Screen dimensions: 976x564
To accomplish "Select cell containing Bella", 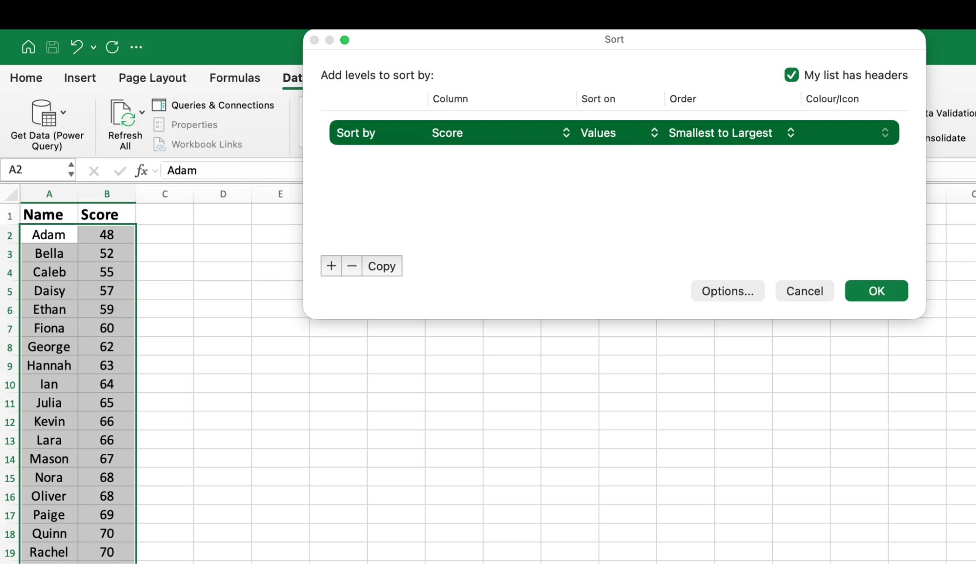I will 49,253.
